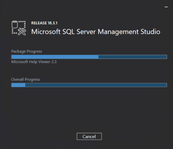Click the Microsoft Help Viewer 2.3 status text

pyautogui.click(x=34, y=62)
